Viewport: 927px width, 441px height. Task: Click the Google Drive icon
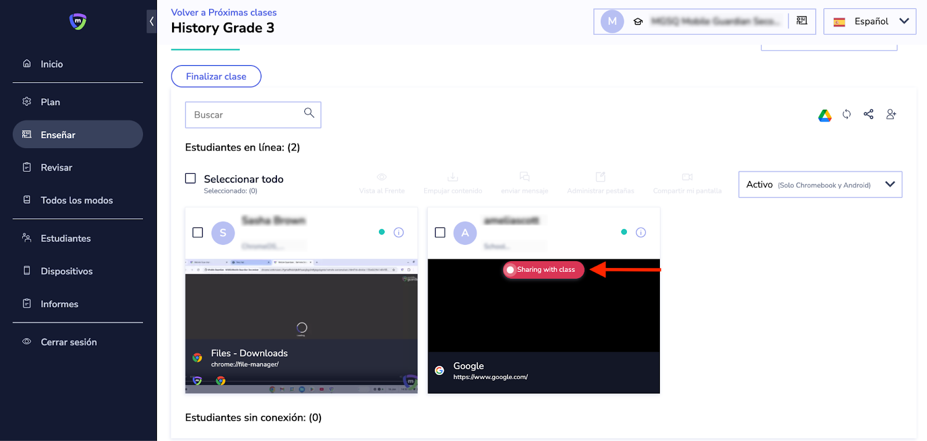pos(824,115)
